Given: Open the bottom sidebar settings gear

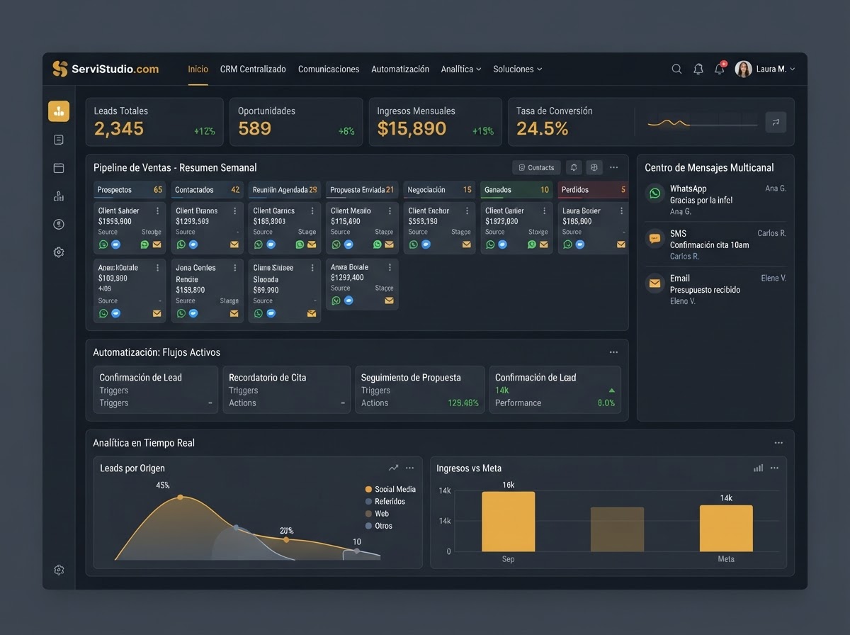Looking at the screenshot, I should [59, 570].
